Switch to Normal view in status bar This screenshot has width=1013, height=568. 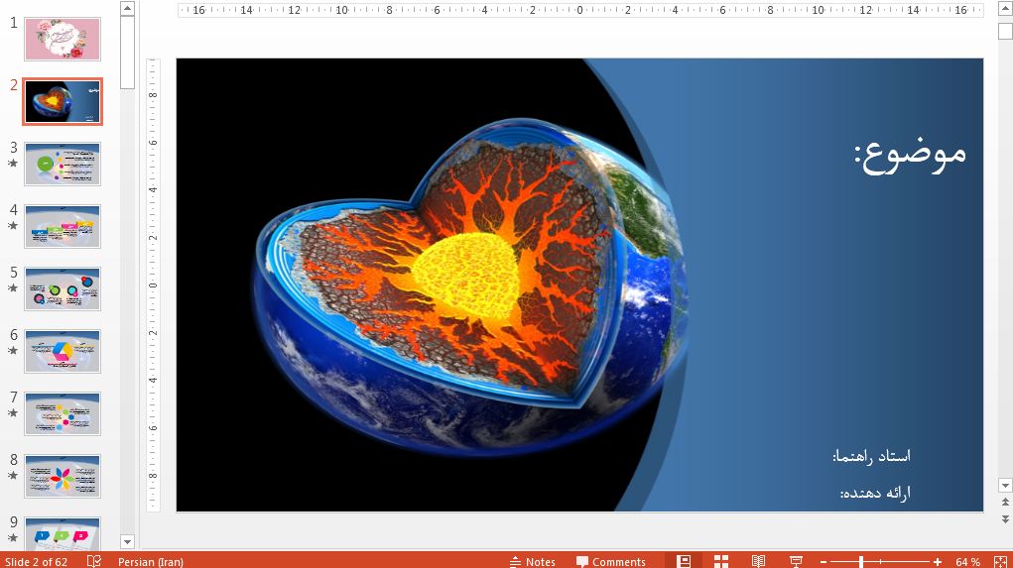684,561
